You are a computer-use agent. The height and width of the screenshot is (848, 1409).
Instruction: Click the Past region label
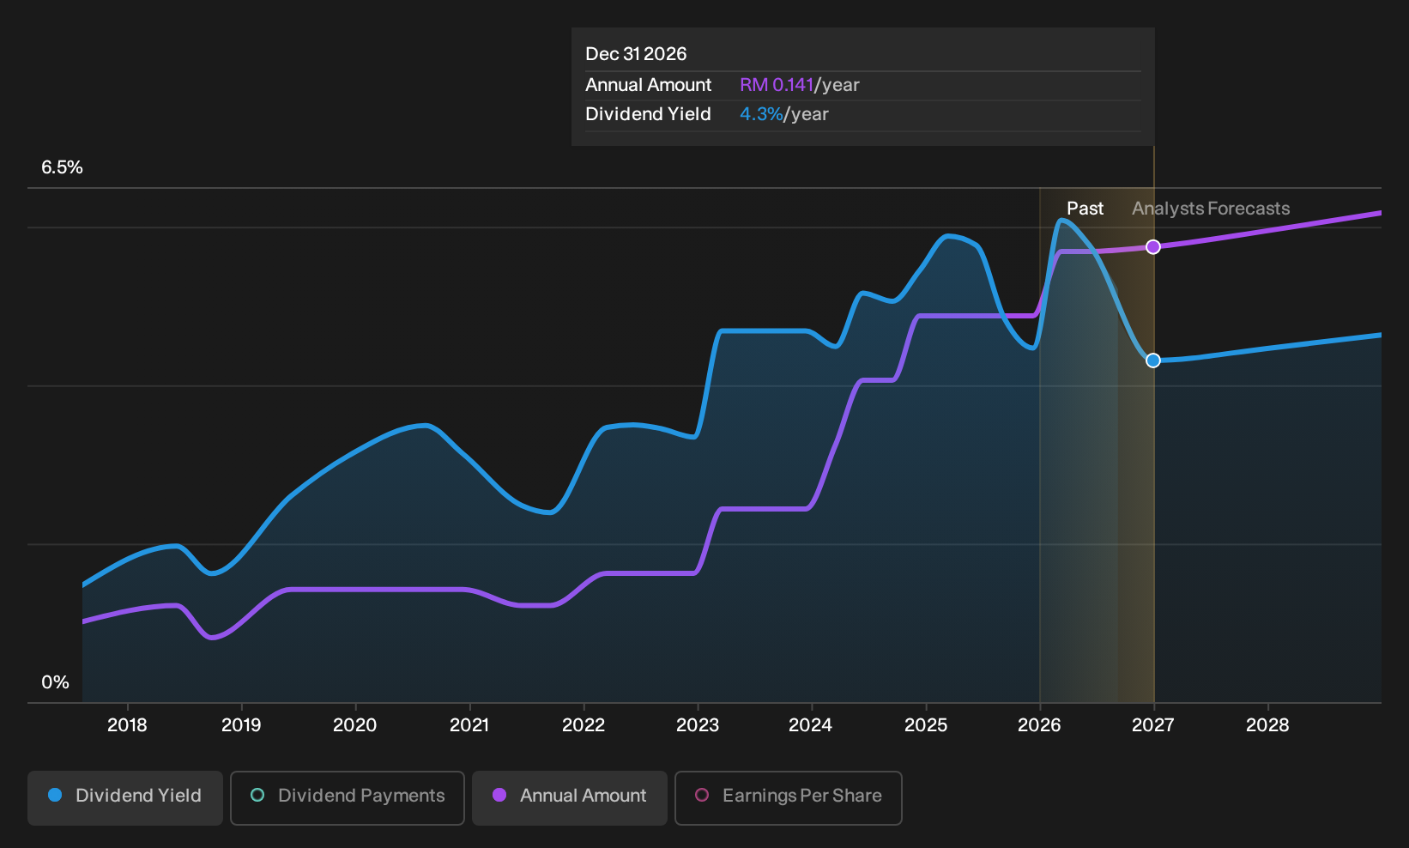(x=1085, y=209)
